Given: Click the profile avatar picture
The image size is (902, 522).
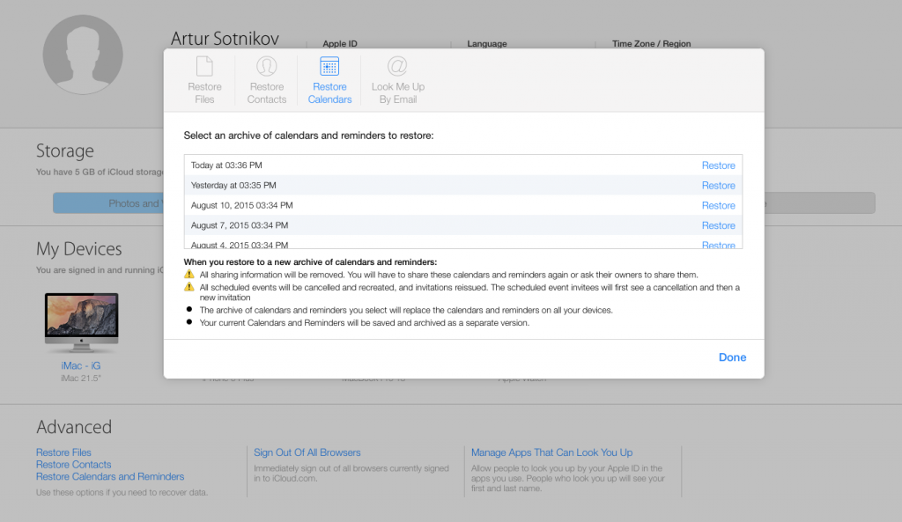Looking at the screenshot, I should 83,54.
